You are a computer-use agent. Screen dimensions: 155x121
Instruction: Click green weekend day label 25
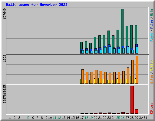pyautogui.click(x=118, y=118)
